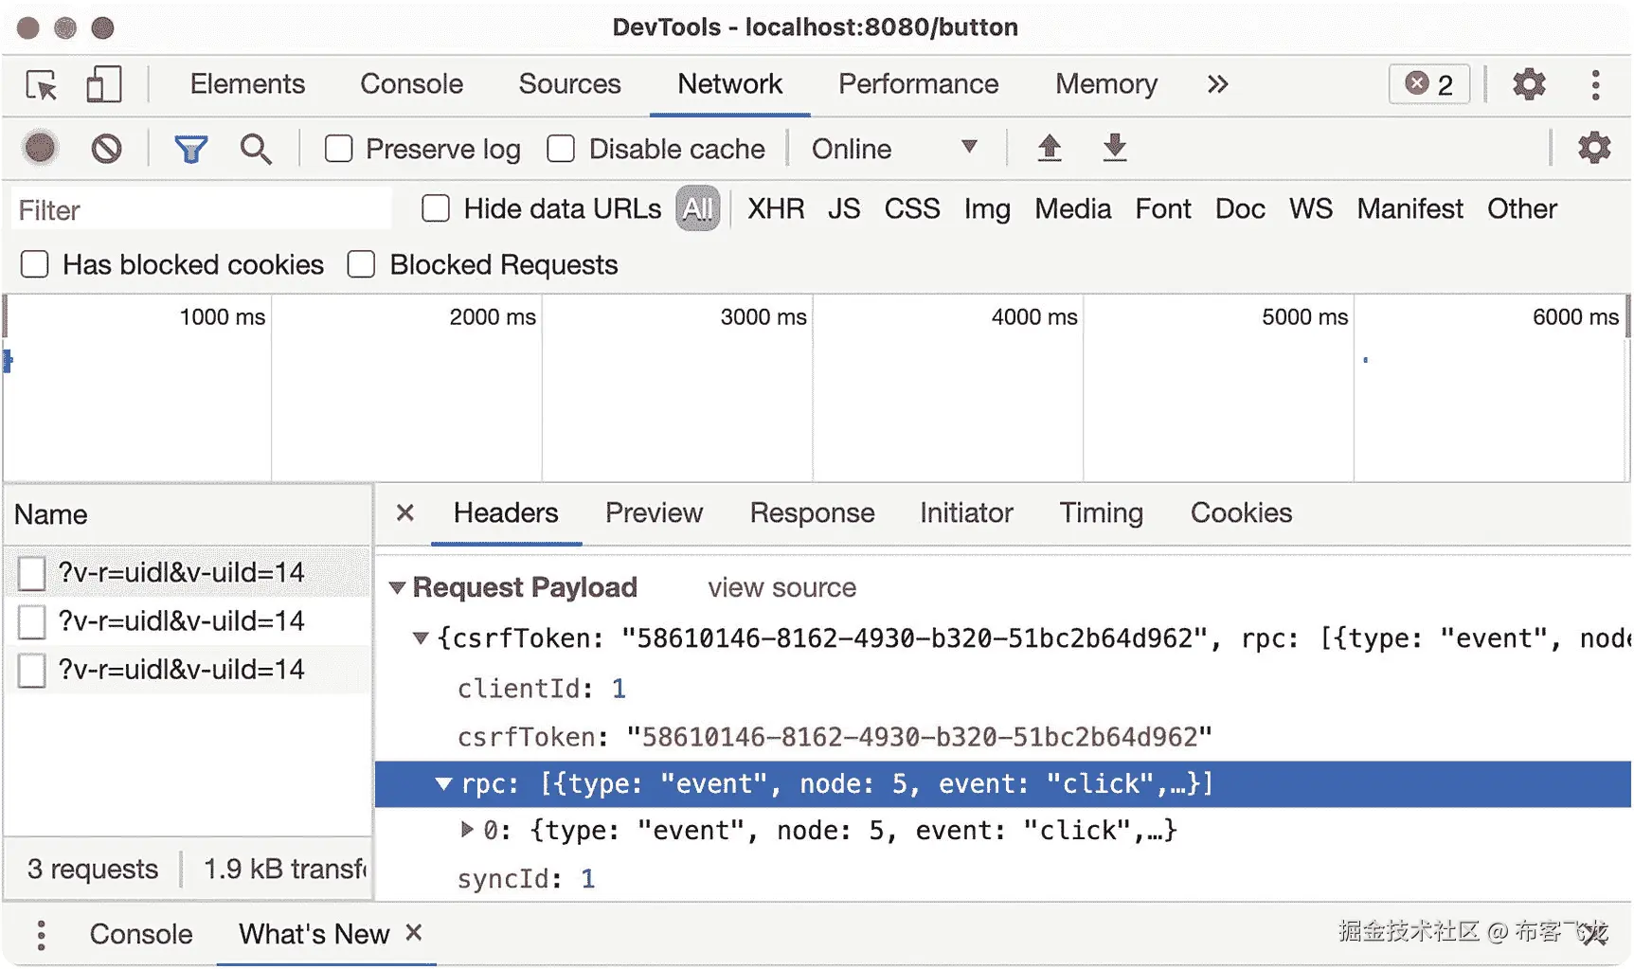This screenshot has width=1634, height=969.
Task: Enable the Preserve log checkbox
Action: 339,149
